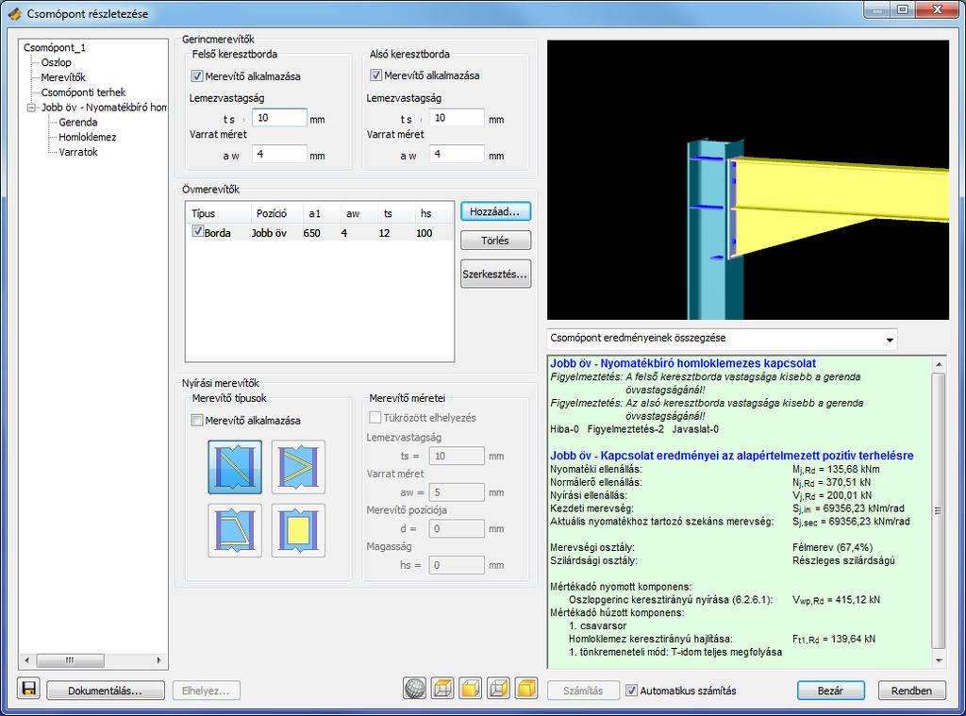This screenshot has height=716, width=966.
Task: Click the Törlés button
Action: 495,241
